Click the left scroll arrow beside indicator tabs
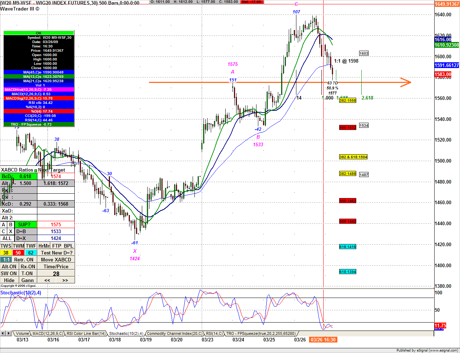 (x=3, y=333)
